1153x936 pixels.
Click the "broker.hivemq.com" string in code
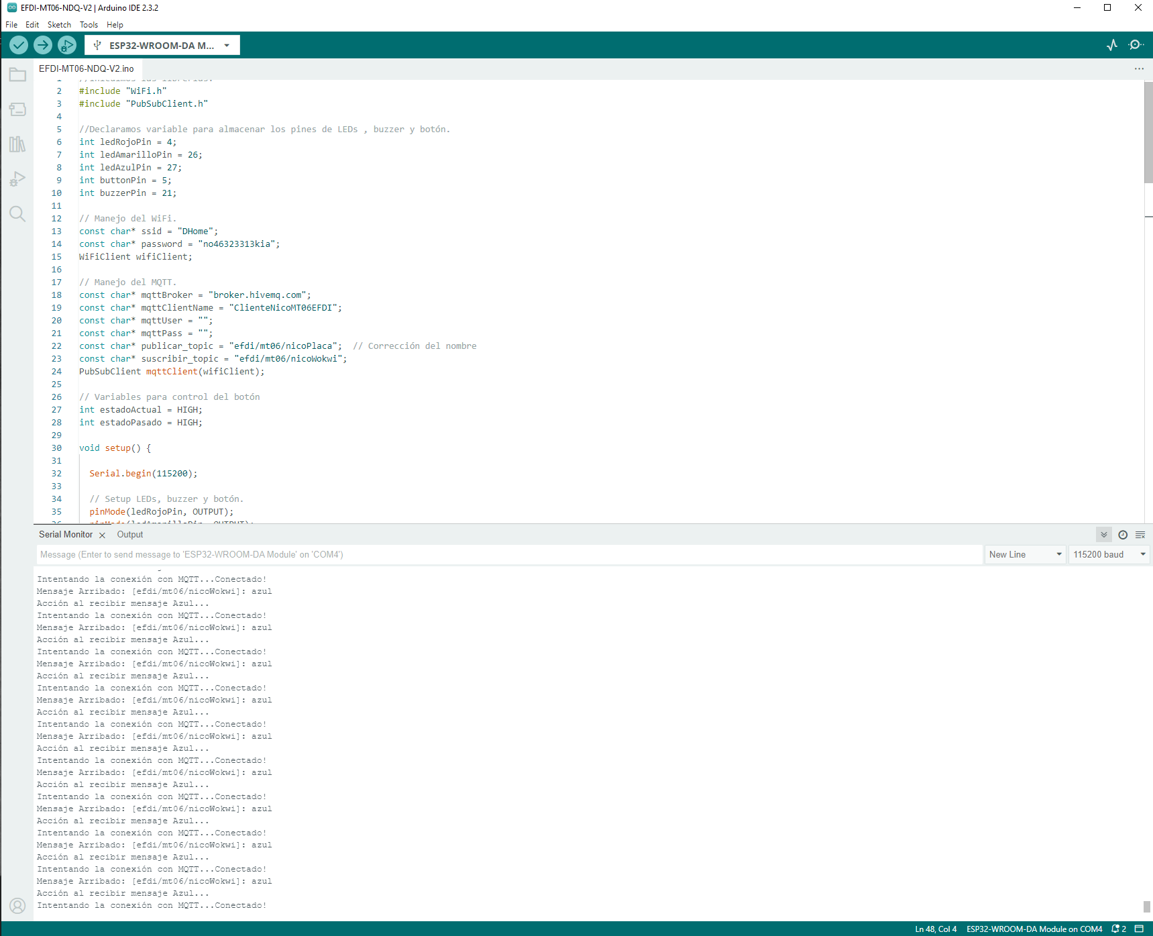[x=257, y=295]
